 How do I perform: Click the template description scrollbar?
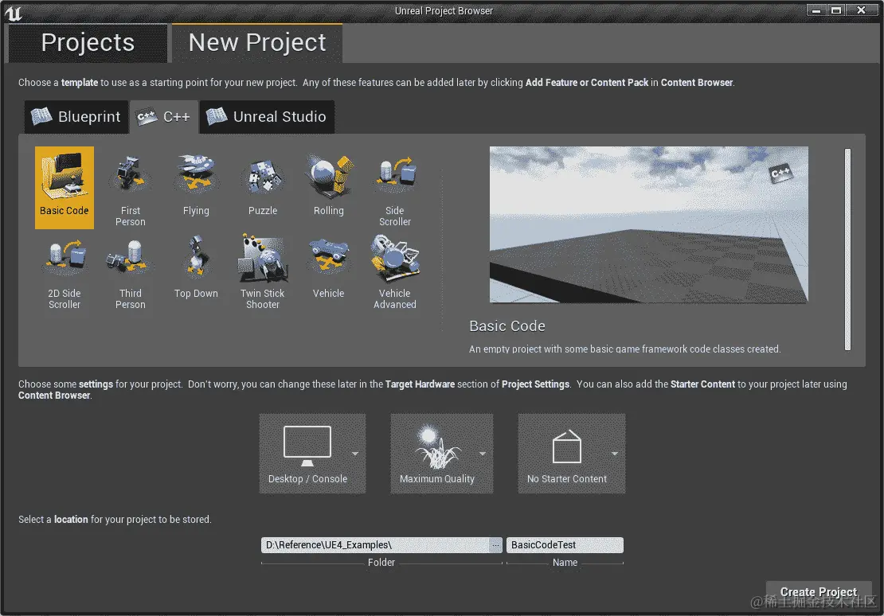tap(847, 249)
